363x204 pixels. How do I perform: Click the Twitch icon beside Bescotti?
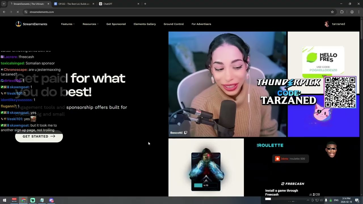point(185,133)
